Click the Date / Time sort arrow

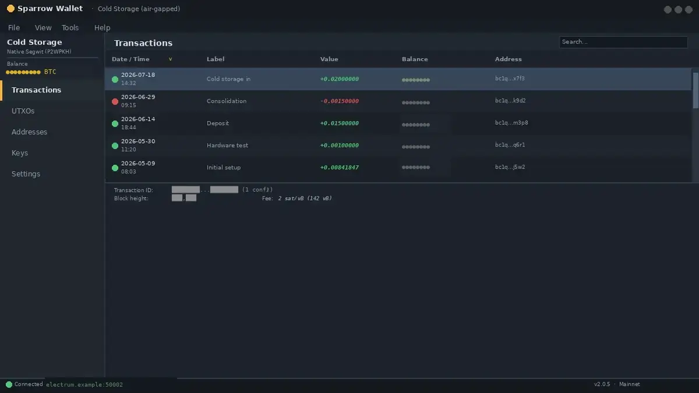[171, 59]
